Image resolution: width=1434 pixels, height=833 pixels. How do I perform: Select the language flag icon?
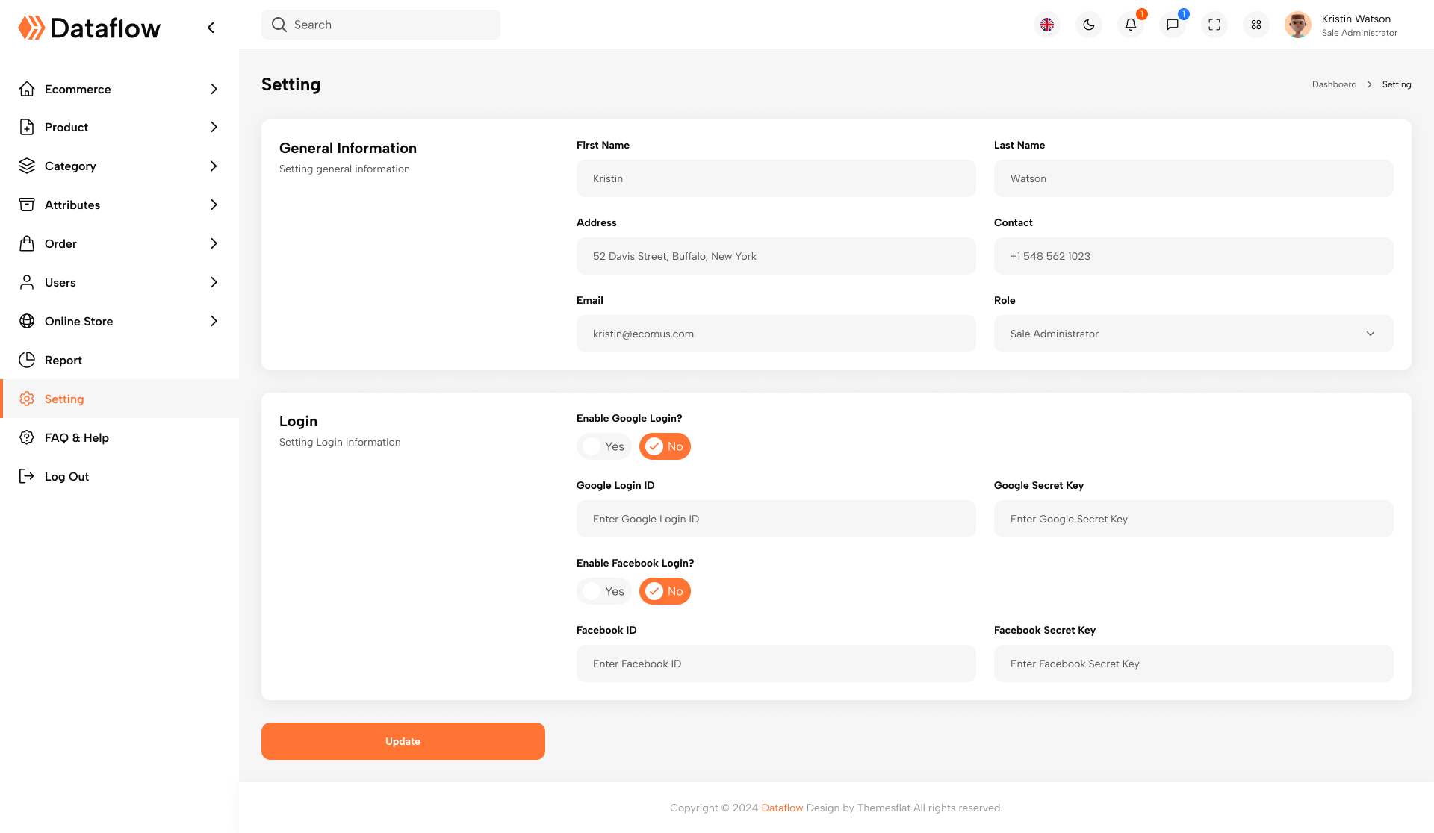[x=1046, y=25]
